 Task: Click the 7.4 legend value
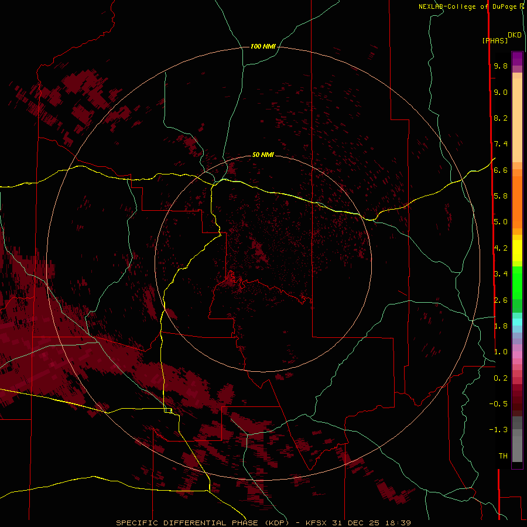coord(501,144)
